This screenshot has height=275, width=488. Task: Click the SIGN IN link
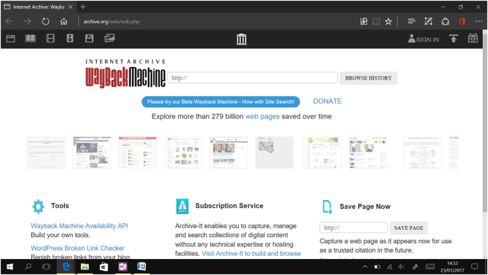(x=423, y=40)
